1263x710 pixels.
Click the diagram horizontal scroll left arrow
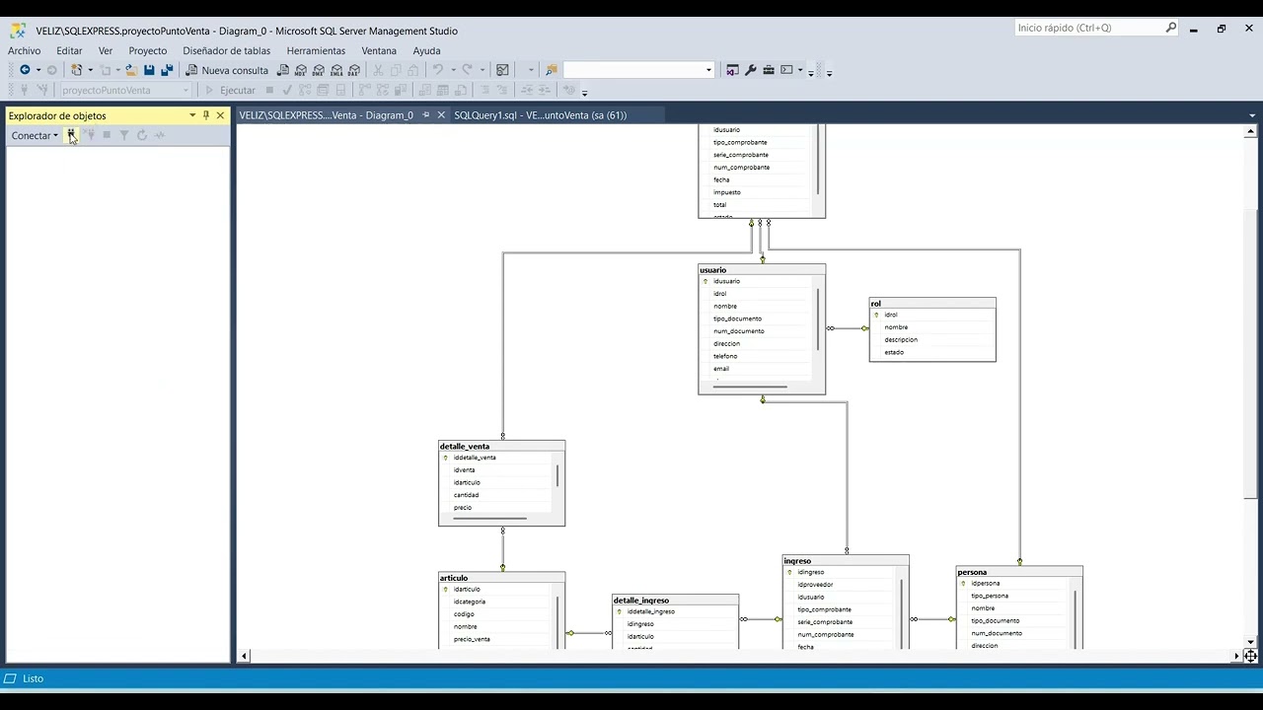pos(245,656)
